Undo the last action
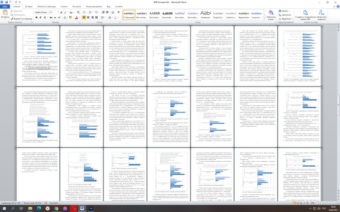This screenshot has width=340, height=212. pos(10,2)
